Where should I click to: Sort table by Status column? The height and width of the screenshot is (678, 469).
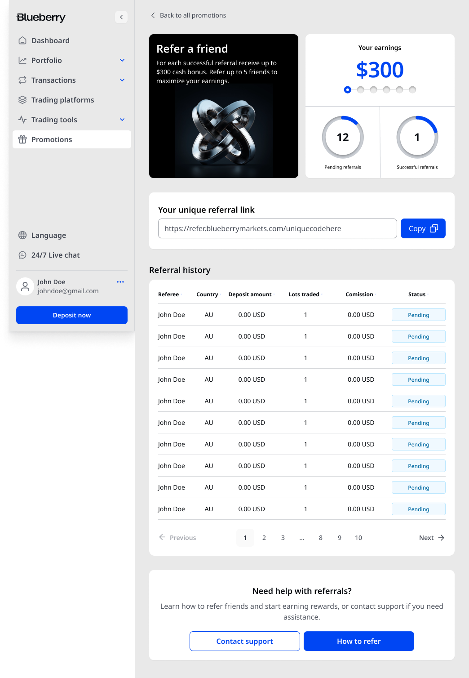pyautogui.click(x=418, y=294)
